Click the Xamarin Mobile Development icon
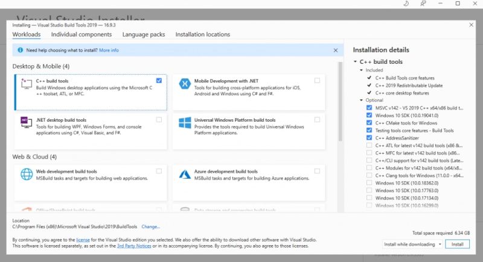 [185, 84]
